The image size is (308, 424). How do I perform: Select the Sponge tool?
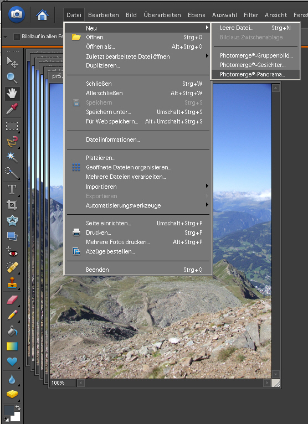pyautogui.click(x=12, y=394)
